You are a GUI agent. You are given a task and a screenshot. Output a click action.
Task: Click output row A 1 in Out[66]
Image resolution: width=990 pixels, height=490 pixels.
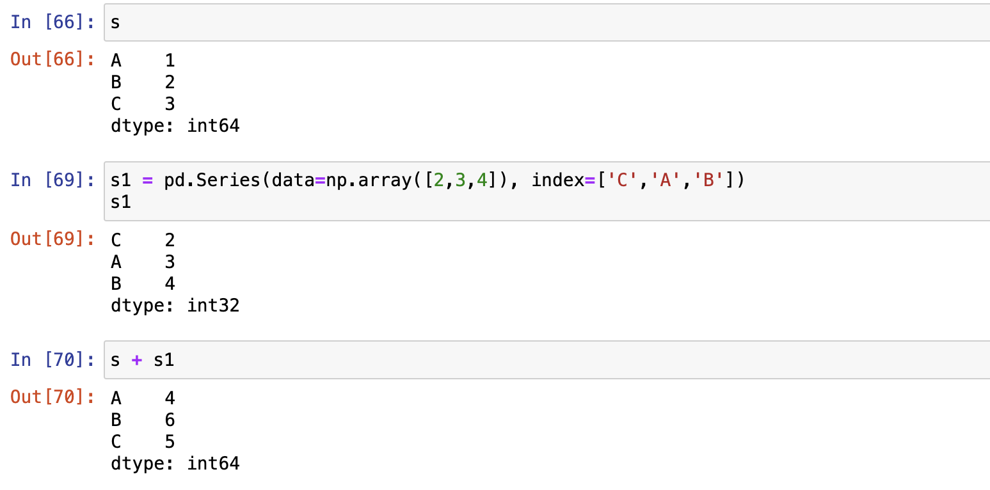click(143, 60)
